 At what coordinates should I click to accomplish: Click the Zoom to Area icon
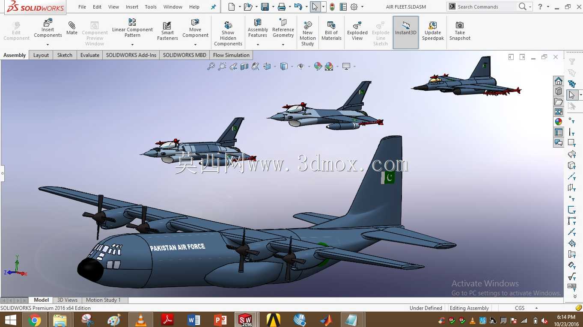[222, 66]
